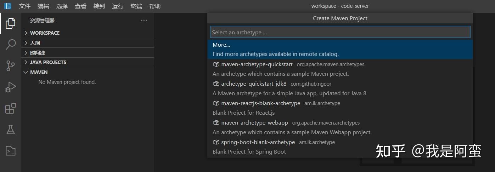The width and height of the screenshot is (495, 172).
Task: Click 'Blank Project for React.js' description
Action: (x=243, y=113)
